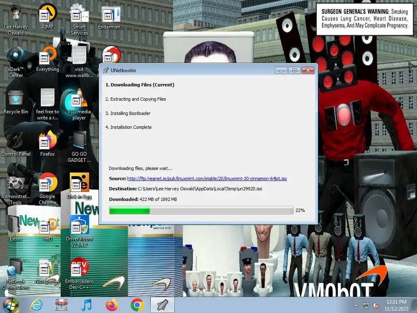The height and width of the screenshot is (313, 417).
Task: Open the linuxmint ISO source link
Action: click(207, 179)
